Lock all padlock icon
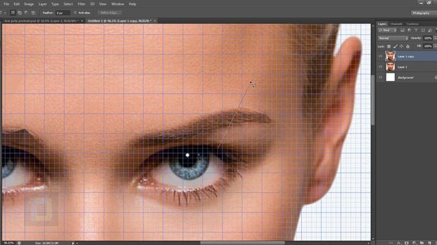Image resolution: width=437 pixels, height=245 pixels. click(408, 46)
